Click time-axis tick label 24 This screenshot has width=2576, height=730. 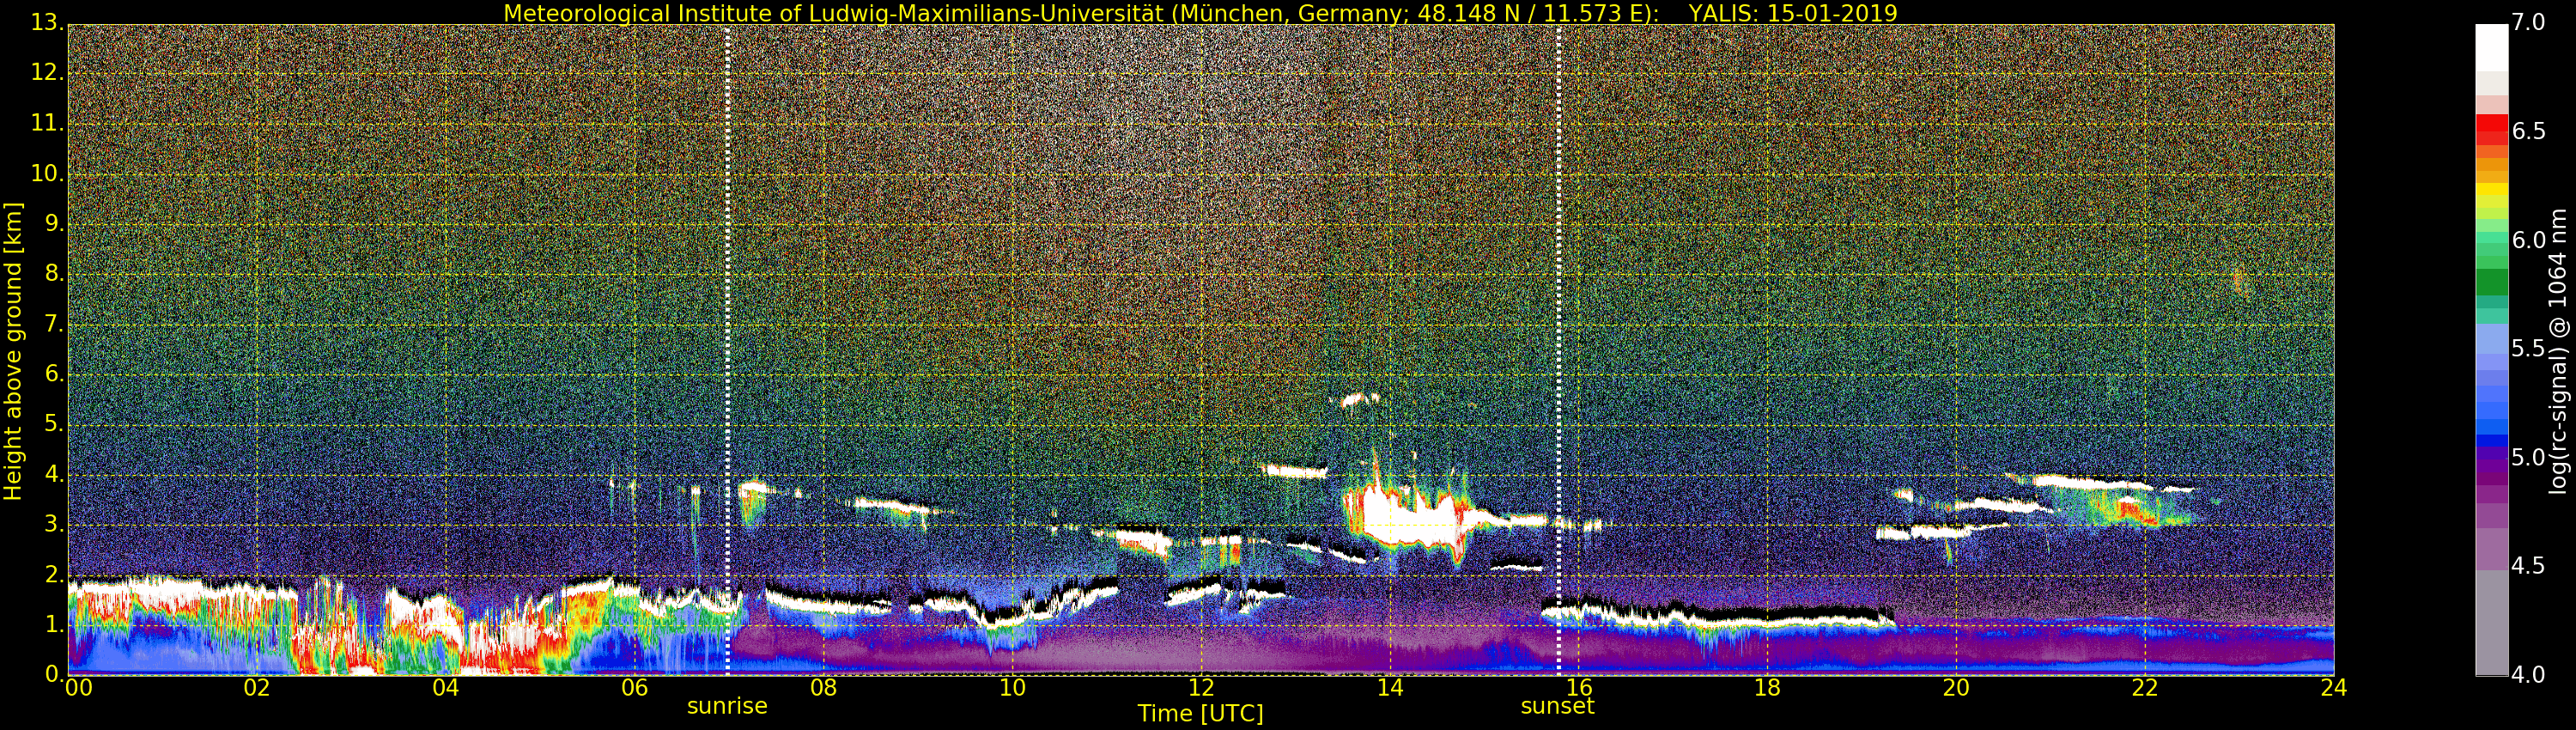(x=2334, y=688)
